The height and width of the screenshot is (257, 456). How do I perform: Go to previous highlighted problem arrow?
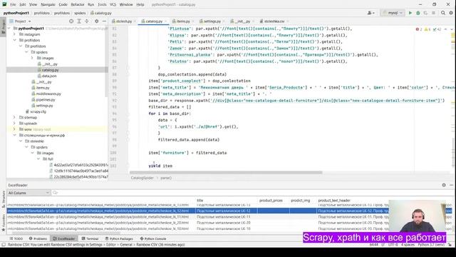[445, 29]
